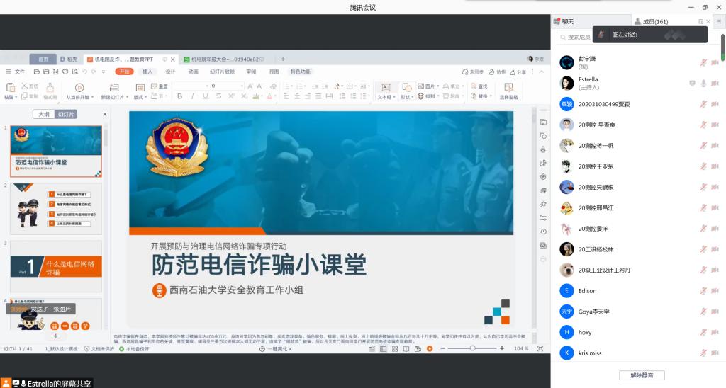Toggle microphone for member 彭宇濠
The image size is (726, 388).
(x=703, y=62)
